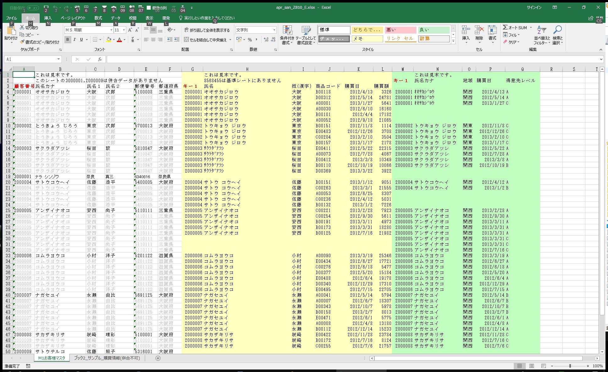Toggle wrap text (折り返して全体を表示する)
Screen dimensions: 608x372
(x=207, y=30)
